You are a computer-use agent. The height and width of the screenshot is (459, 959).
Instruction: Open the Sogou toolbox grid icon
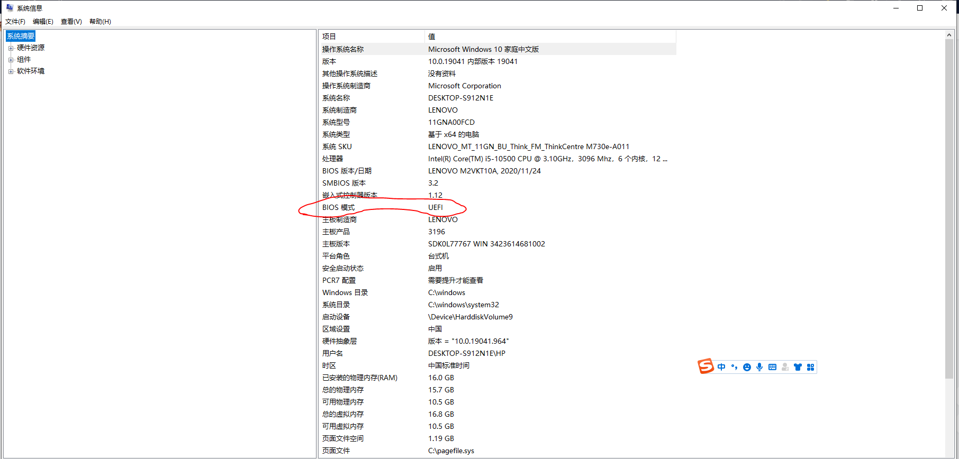point(810,367)
